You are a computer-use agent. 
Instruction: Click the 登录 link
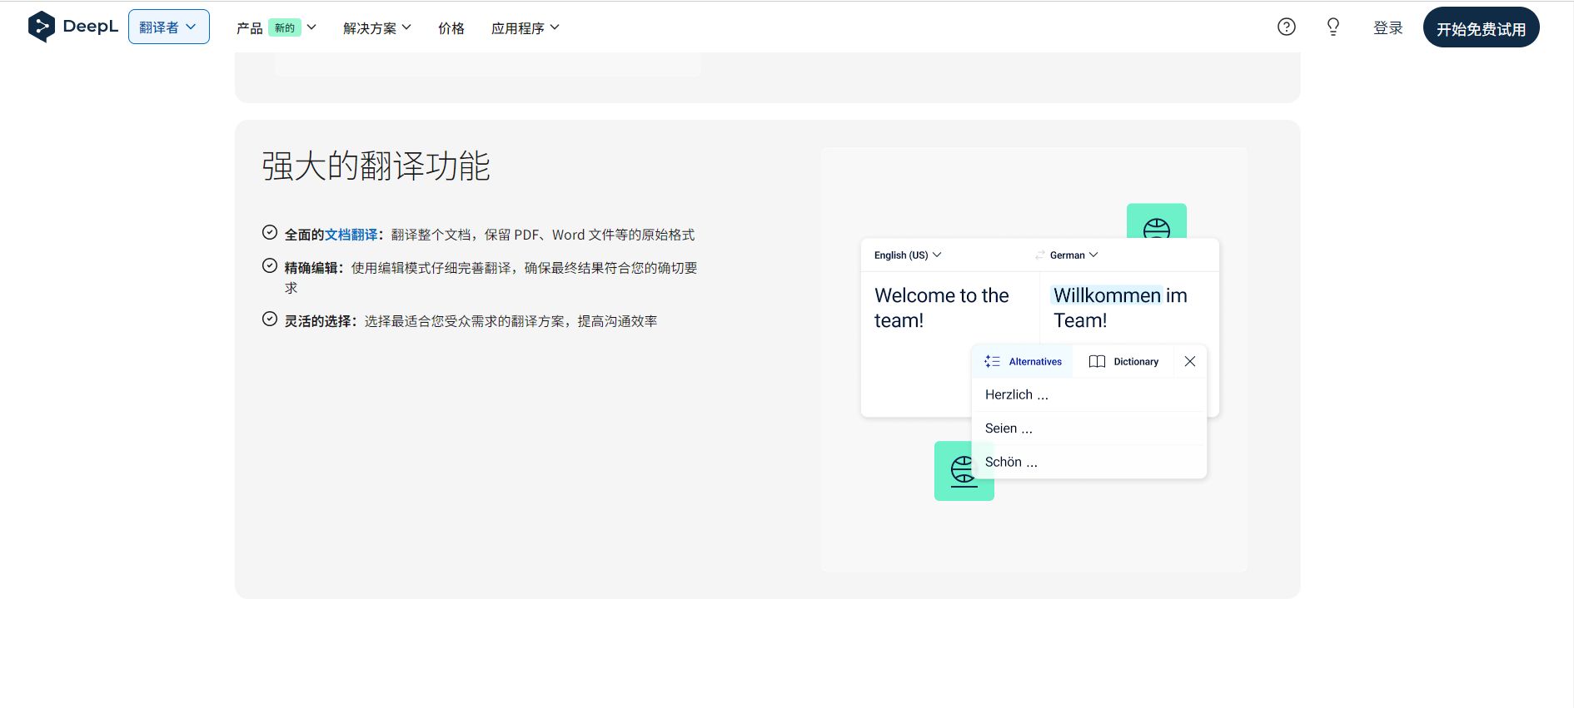pos(1387,28)
